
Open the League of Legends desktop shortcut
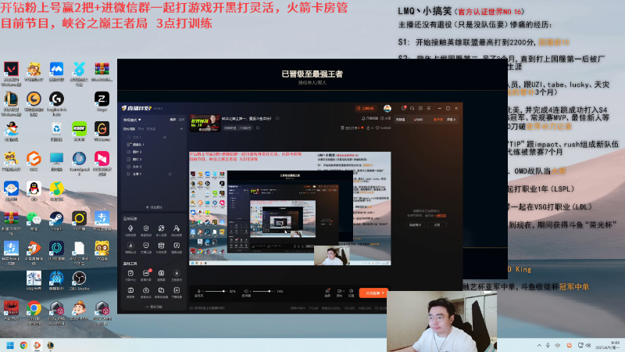(x=11, y=99)
